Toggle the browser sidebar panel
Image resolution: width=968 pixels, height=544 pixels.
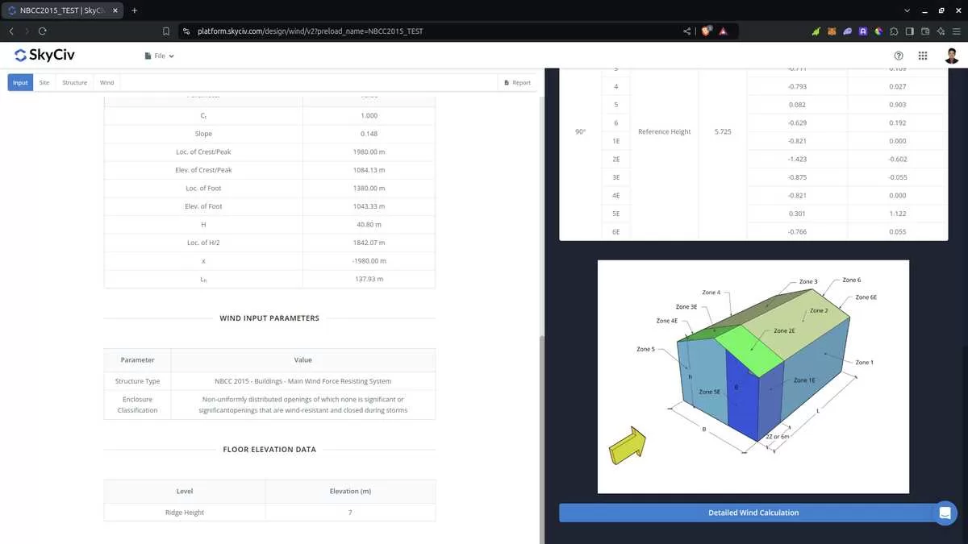point(910,31)
